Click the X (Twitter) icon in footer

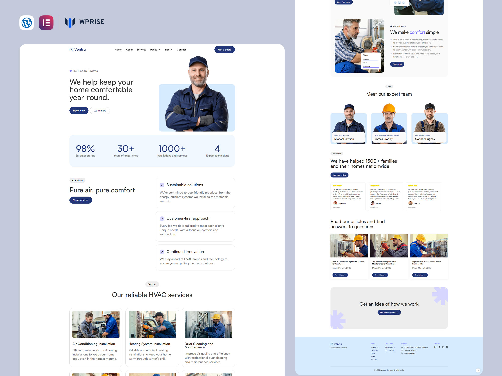(447, 347)
